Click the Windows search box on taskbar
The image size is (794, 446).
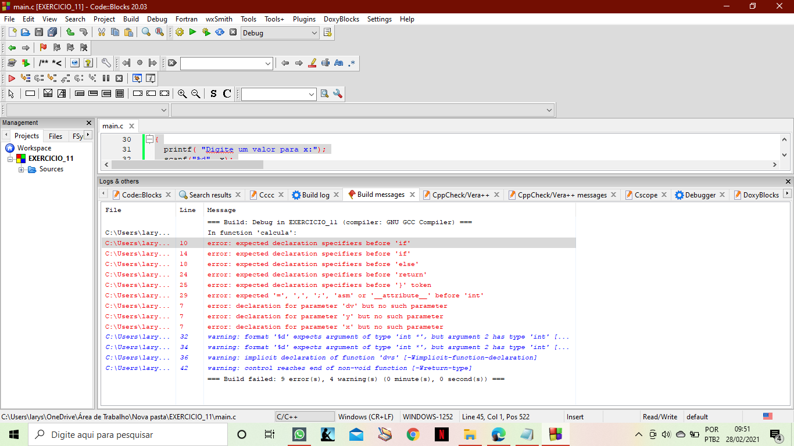128,434
